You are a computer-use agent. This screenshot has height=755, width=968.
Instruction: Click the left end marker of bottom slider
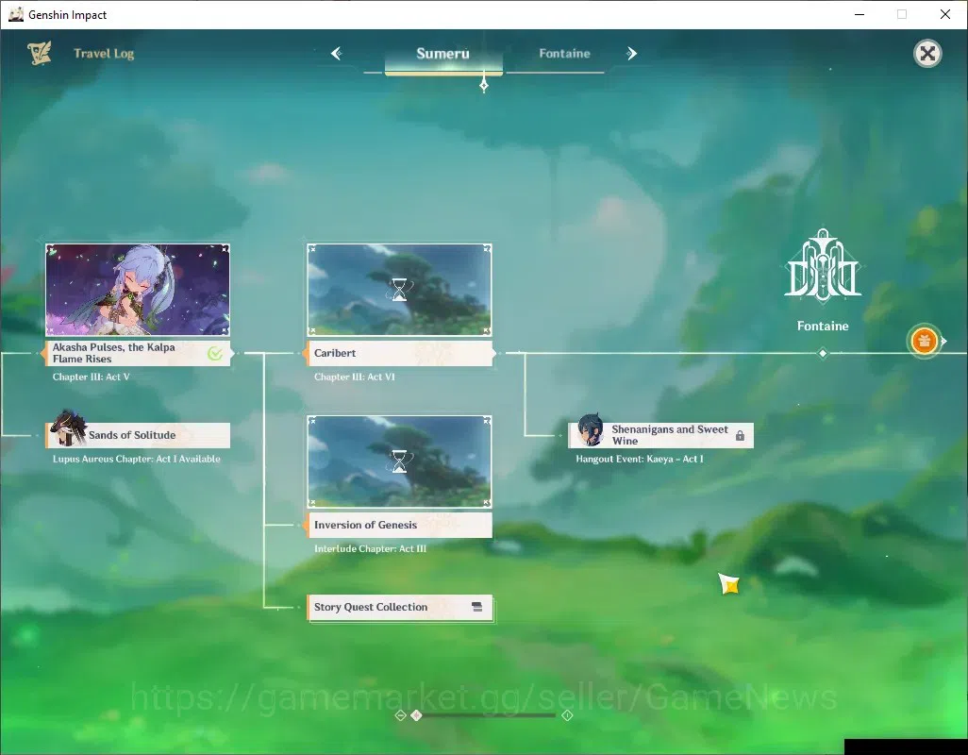click(400, 714)
